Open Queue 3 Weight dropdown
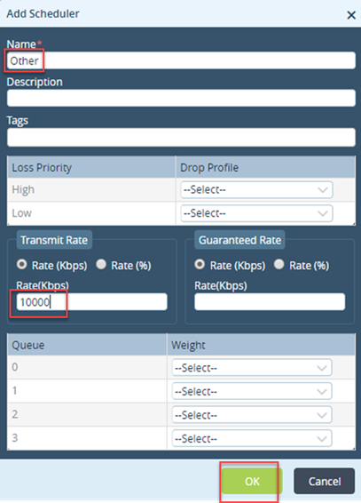This screenshot has height=503, width=361. (252, 438)
